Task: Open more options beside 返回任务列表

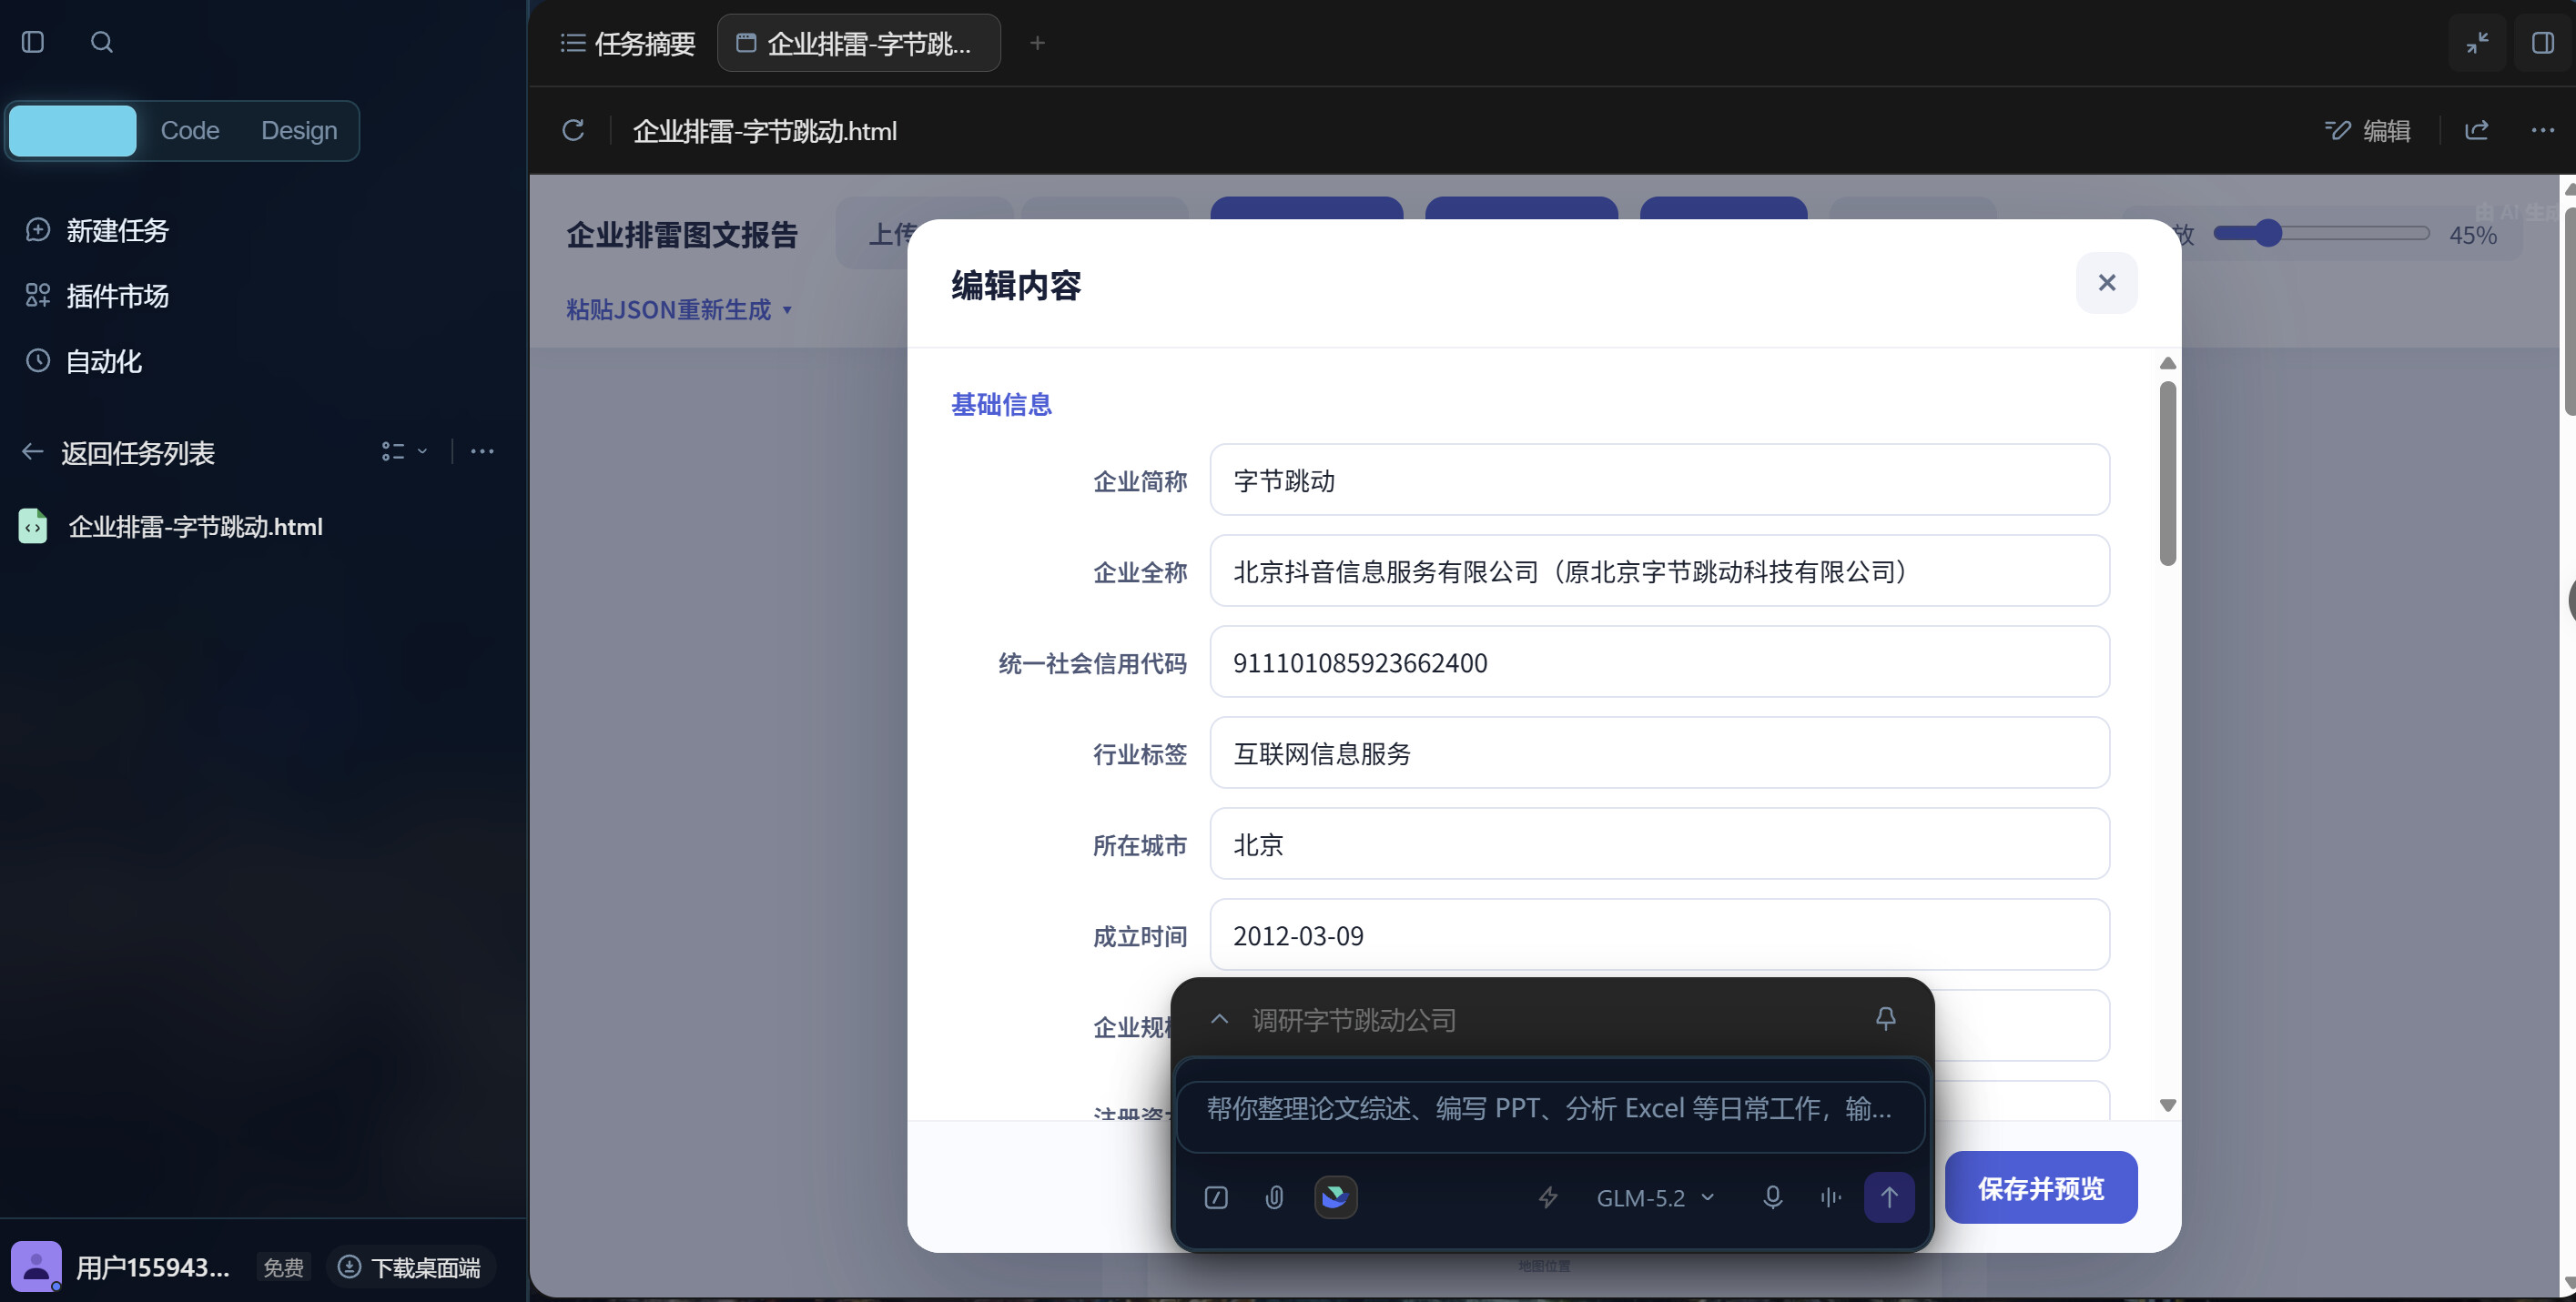Action: click(482, 451)
